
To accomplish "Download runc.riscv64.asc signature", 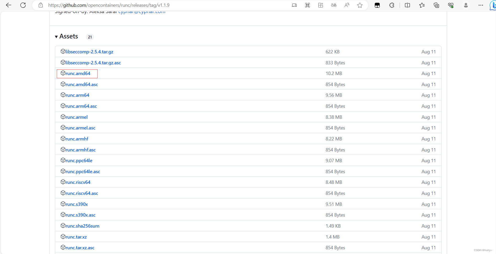I will pyautogui.click(x=82, y=193).
